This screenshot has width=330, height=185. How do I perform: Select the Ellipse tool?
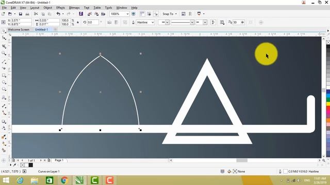(x=4, y=82)
